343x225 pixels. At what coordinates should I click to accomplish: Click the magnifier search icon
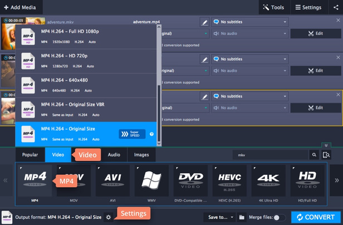click(x=314, y=155)
